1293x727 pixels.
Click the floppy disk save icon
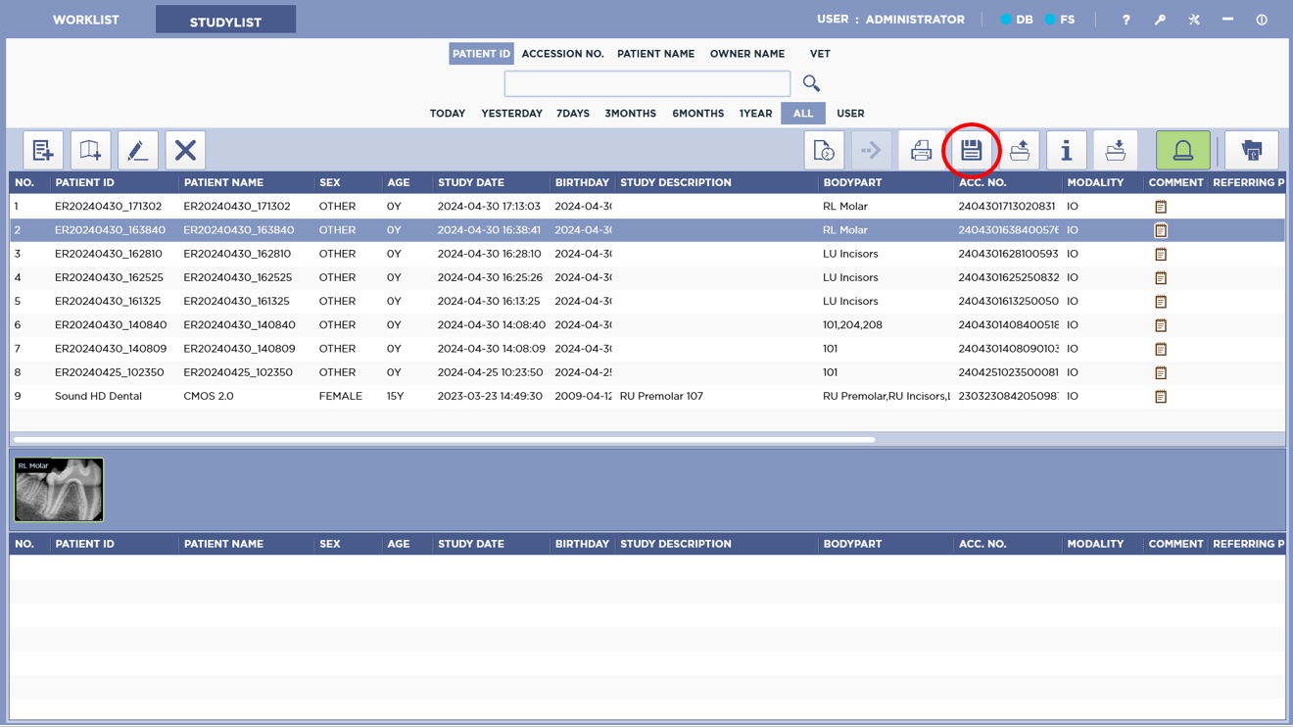coord(971,150)
